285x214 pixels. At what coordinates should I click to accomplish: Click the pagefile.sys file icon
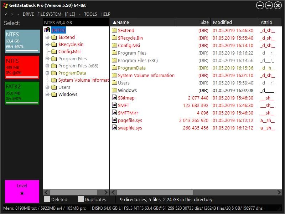click(114, 120)
